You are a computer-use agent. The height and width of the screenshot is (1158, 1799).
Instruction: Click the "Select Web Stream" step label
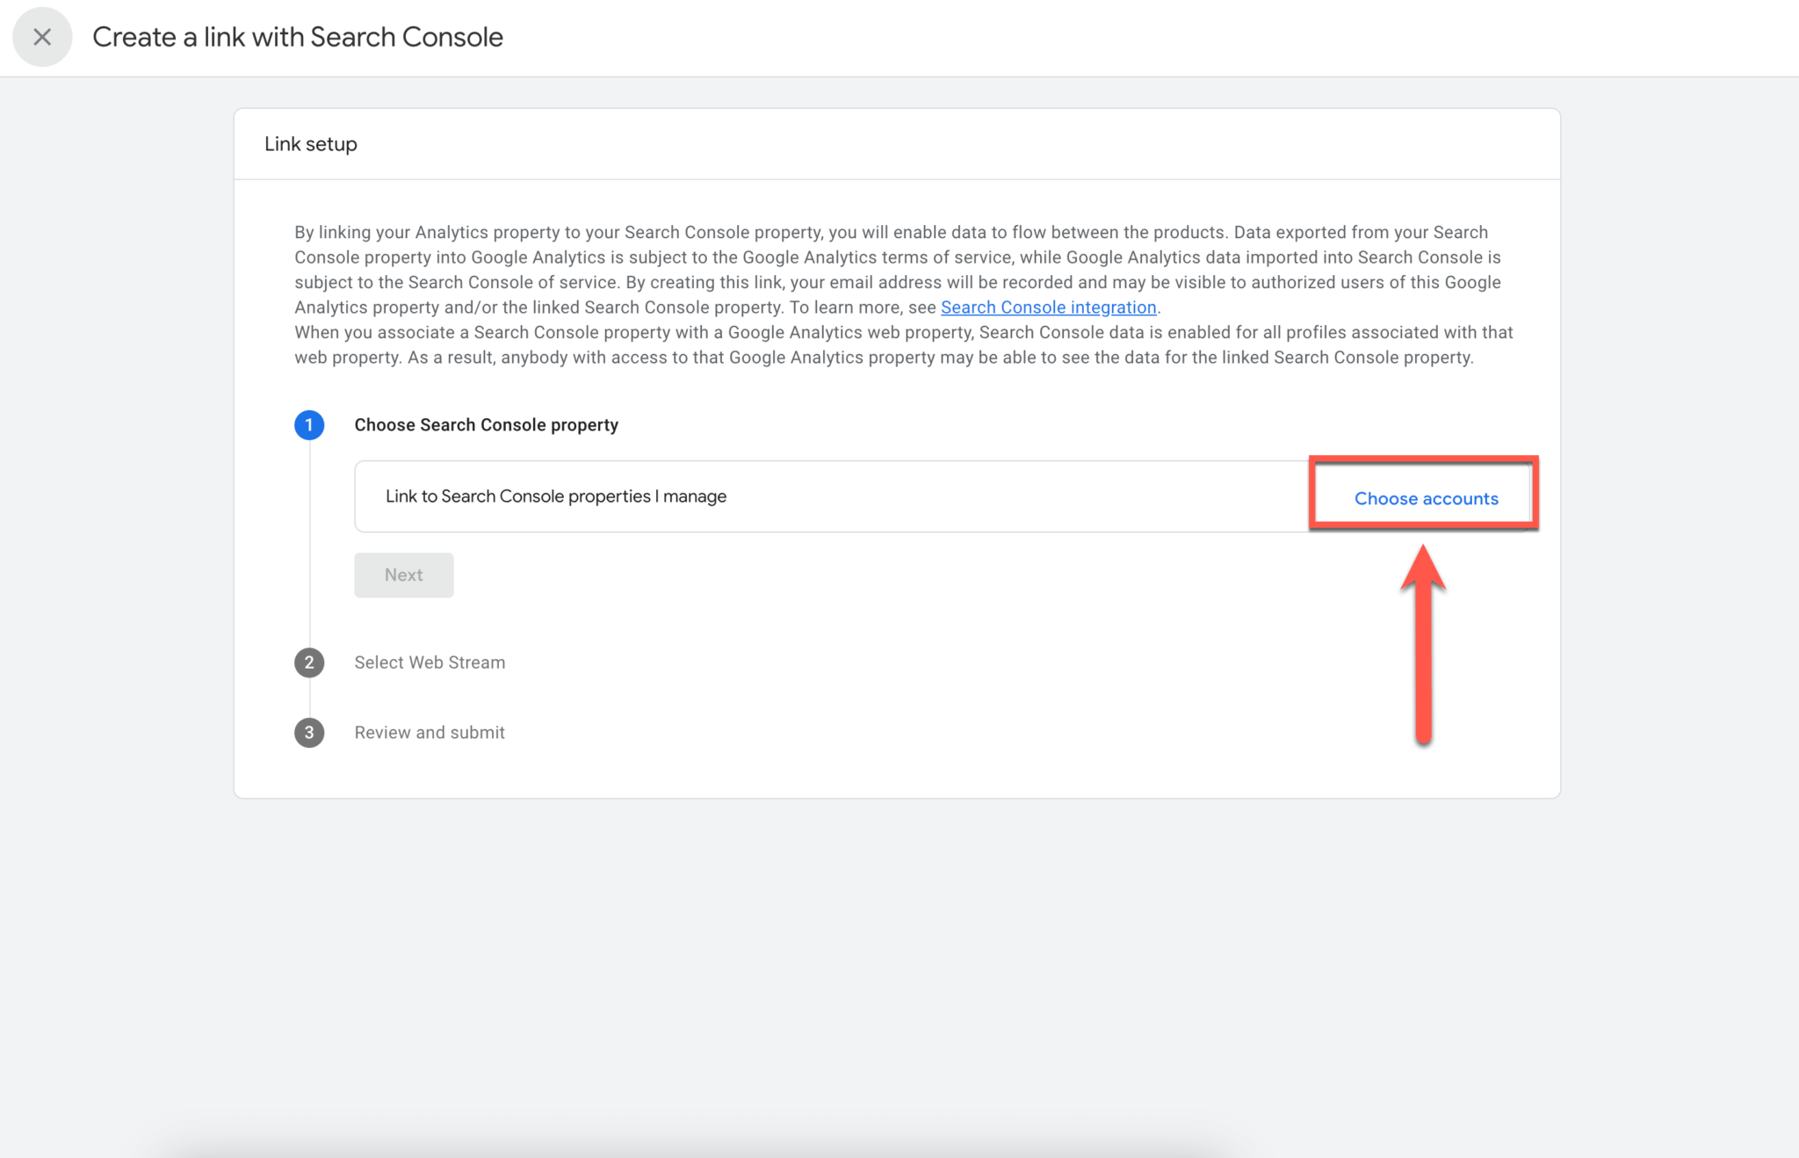[x=430, y=662]
